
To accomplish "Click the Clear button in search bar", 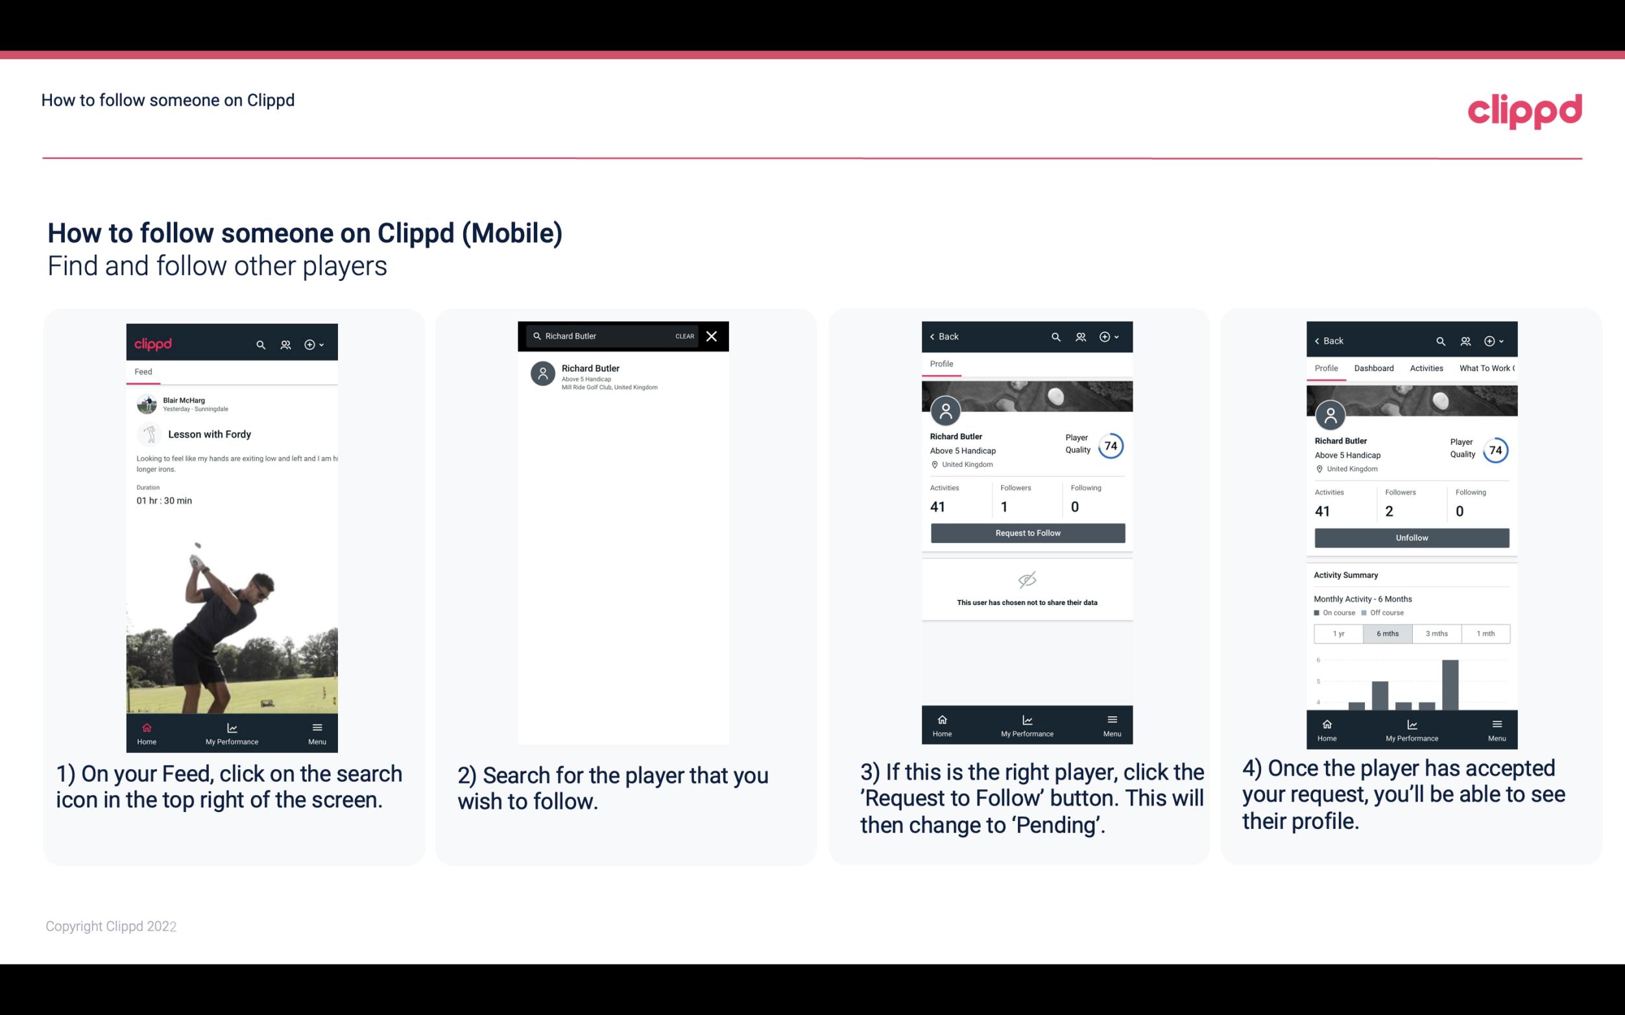I will coord(685,337).
